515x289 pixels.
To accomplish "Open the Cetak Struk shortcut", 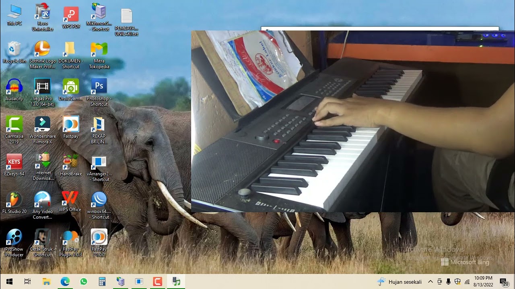I will (x=42, y=243).
